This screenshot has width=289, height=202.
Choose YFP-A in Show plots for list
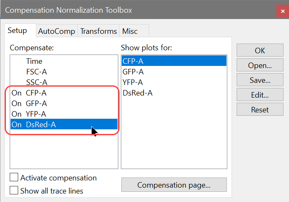click(133, 82)
